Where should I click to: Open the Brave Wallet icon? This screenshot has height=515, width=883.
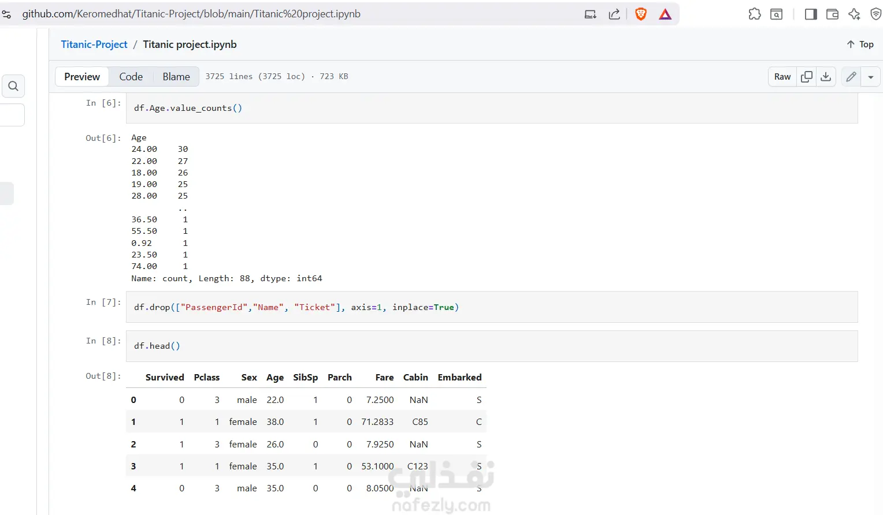832,14
